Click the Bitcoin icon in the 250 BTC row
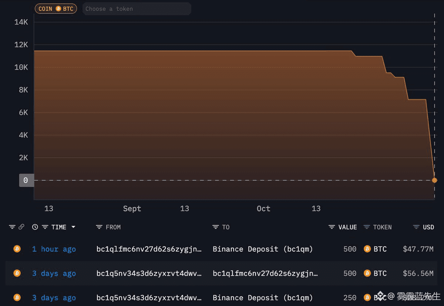Screen dimensions: 444x306 pyautogui.click(x=17, y=297)
